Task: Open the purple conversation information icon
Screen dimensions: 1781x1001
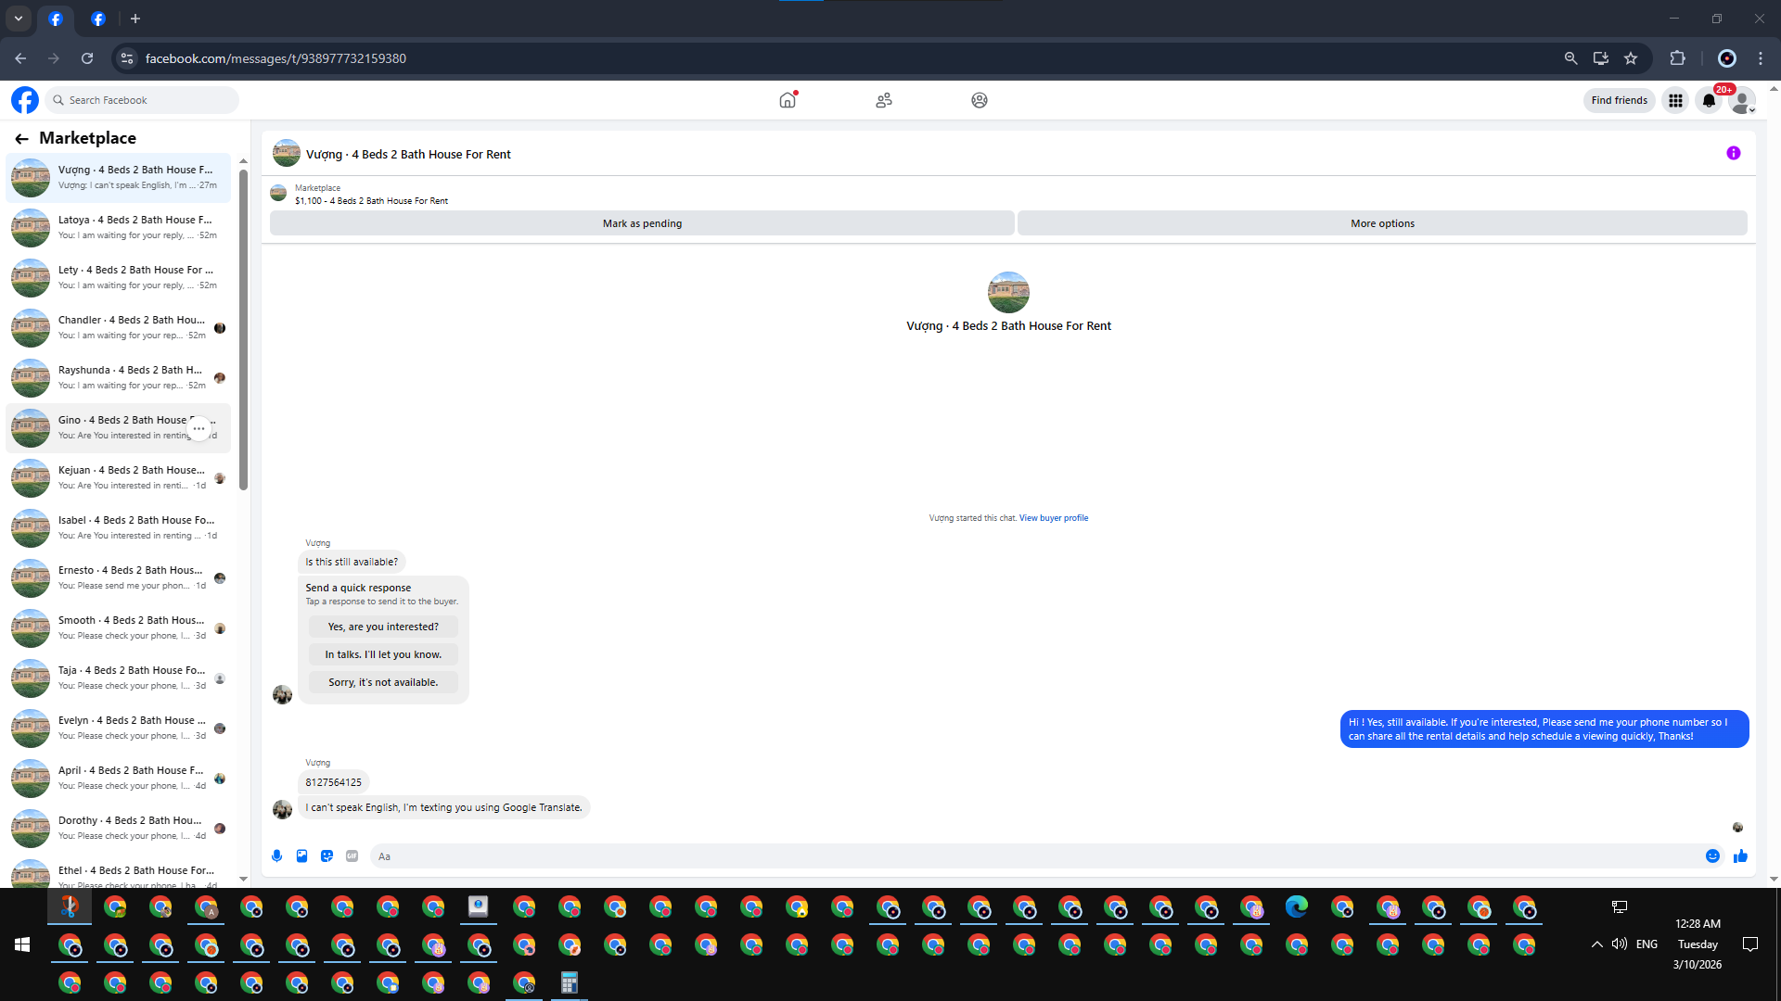Action: (1733, 154)
